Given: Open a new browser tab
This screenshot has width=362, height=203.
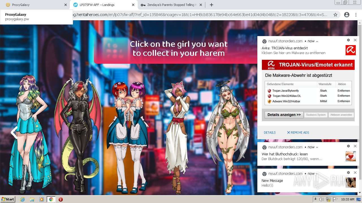Looking at the screenshot, I should click(x=212, y=5).
